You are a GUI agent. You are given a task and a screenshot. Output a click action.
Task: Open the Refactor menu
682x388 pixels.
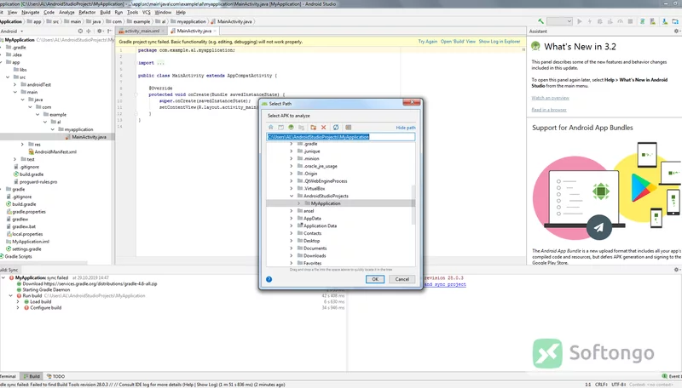click(x=87, y=12)
